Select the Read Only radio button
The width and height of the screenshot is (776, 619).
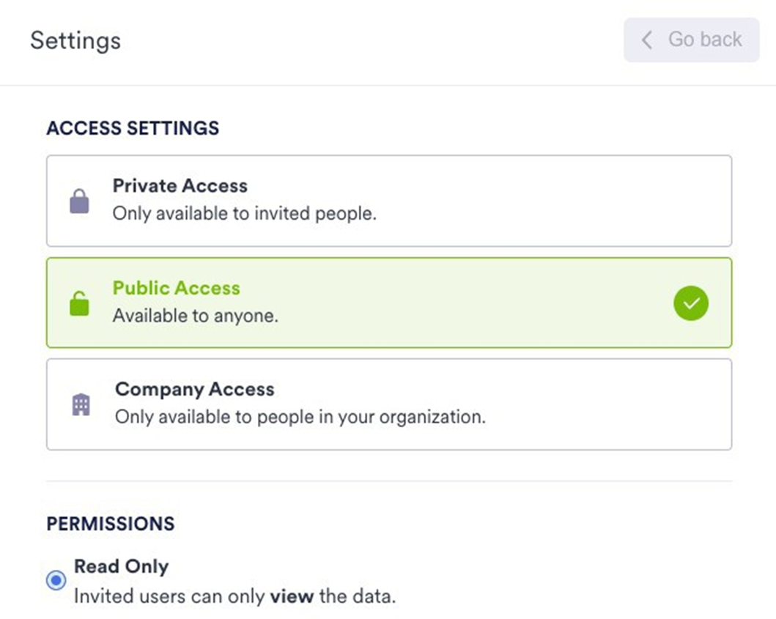point(56,581)
